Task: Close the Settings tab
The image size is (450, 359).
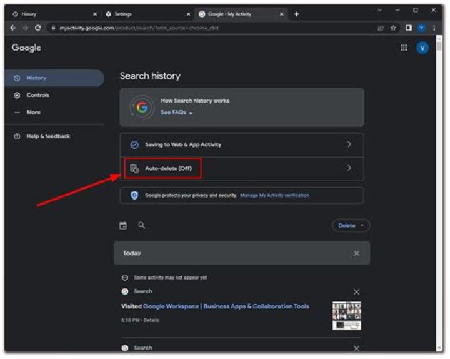Action: [x=188, y=14]
